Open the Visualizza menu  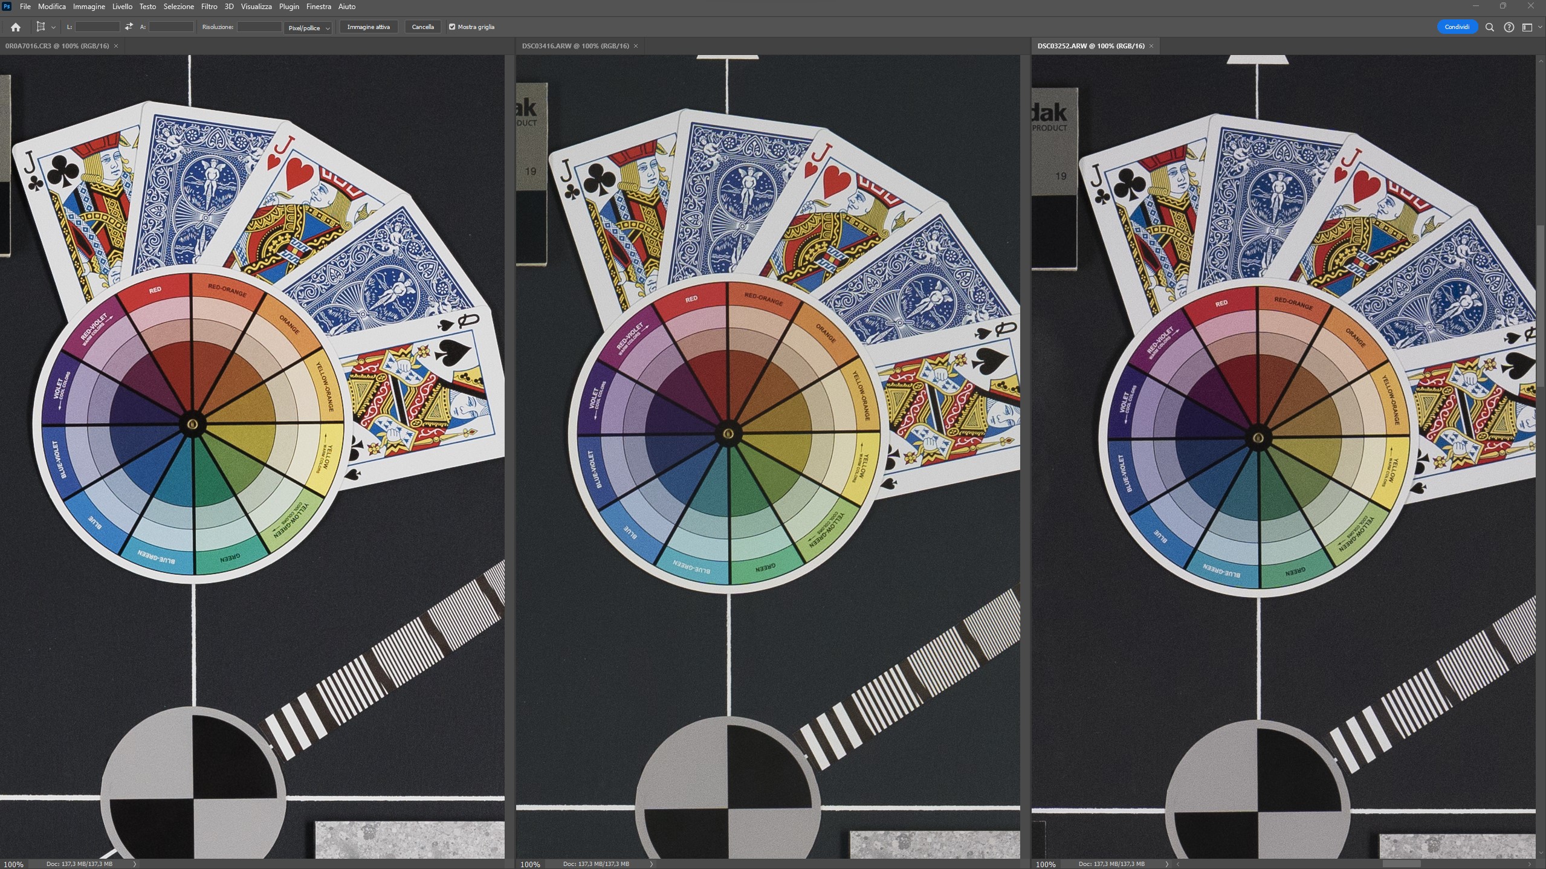[x=256, y=7]
